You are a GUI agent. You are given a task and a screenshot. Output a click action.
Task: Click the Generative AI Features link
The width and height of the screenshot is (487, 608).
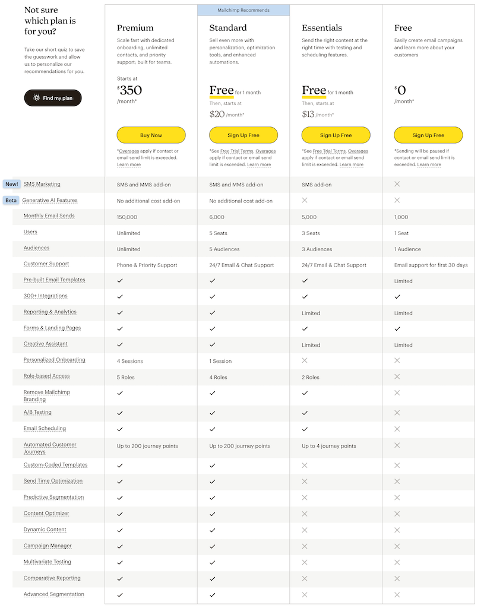[50, 200]
